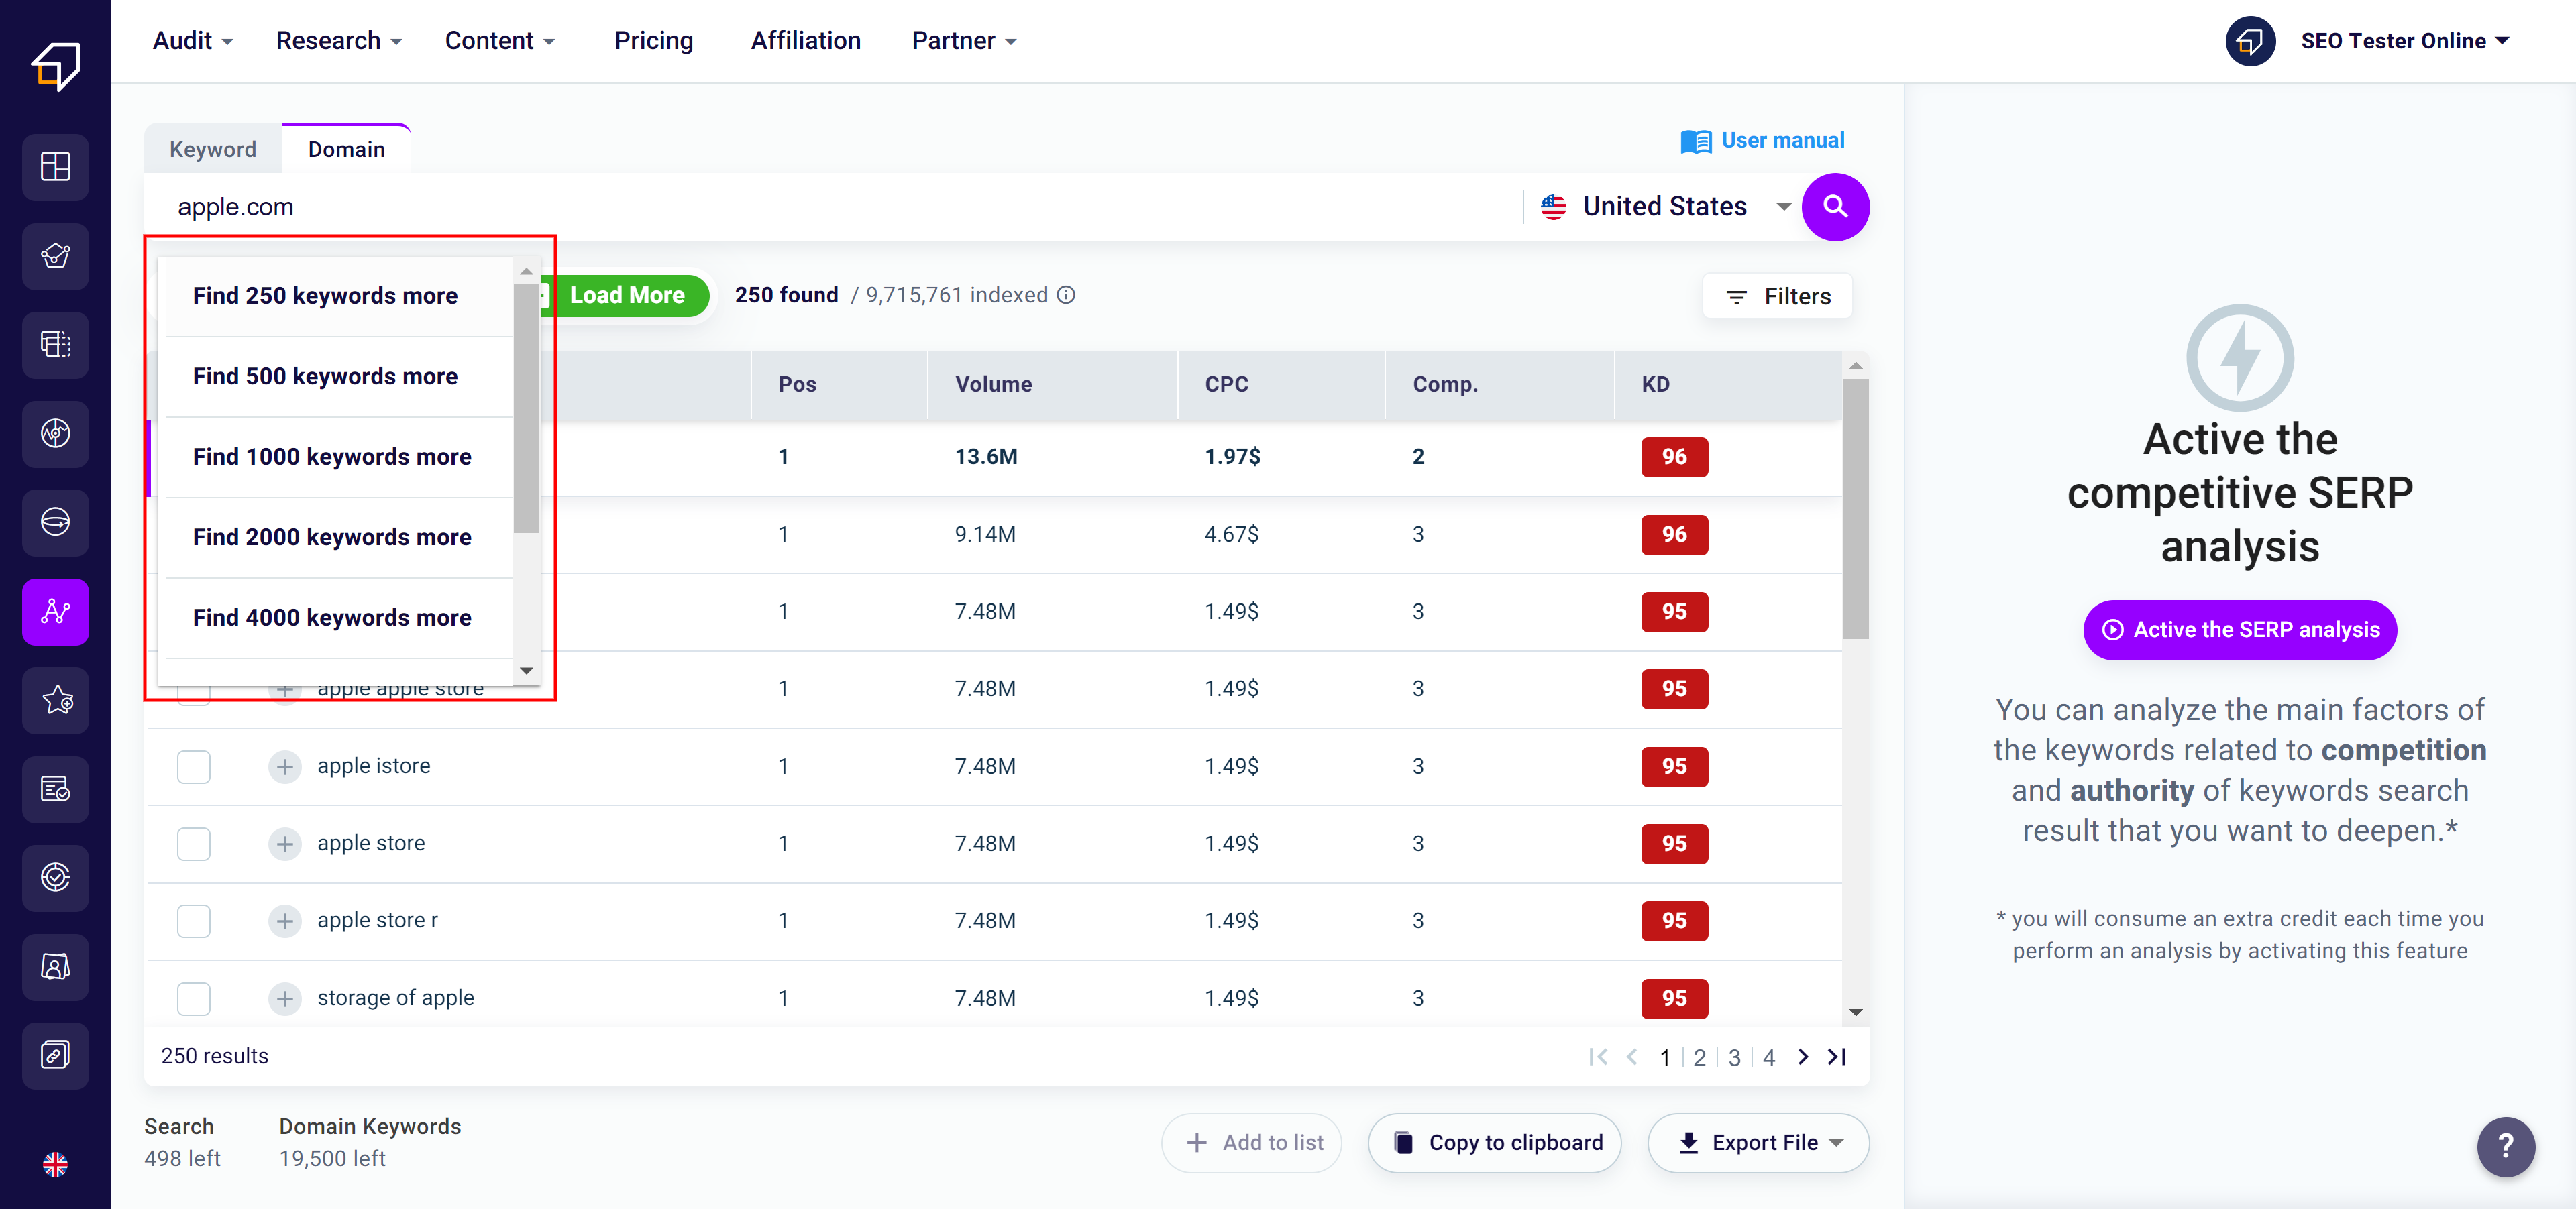Click plus icon beside apple istore

(x=285, y=766)
